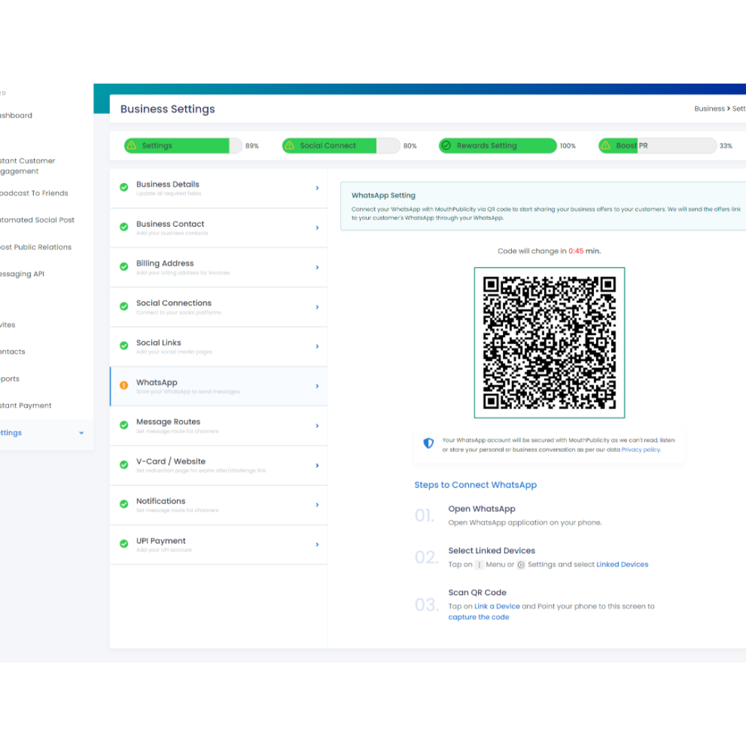
Task: Open Contacts in the sidebar
Action: click(x=12, y=352)
